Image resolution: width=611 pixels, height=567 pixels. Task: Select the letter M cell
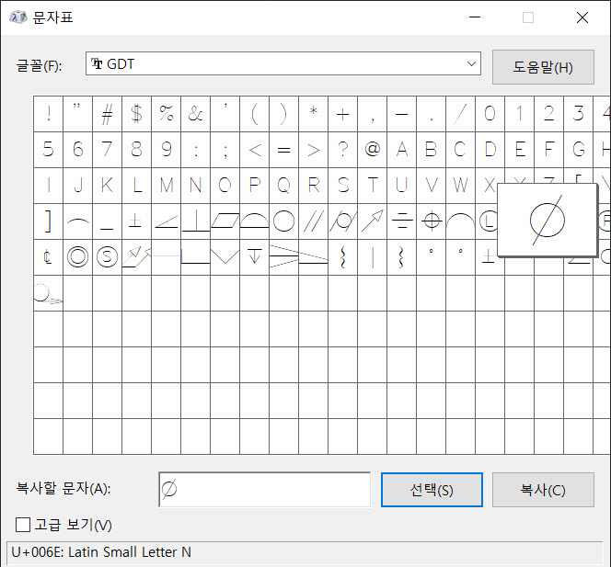point(166,186)
